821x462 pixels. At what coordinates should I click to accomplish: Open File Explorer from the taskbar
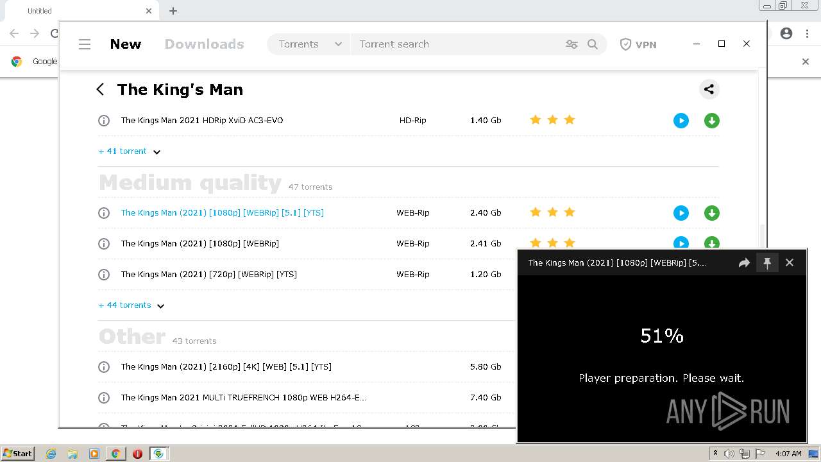point(72,454)
